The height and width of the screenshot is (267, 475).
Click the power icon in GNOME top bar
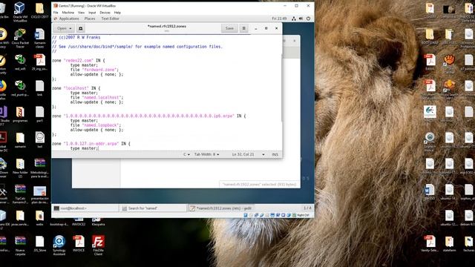[x=308, y=19]
